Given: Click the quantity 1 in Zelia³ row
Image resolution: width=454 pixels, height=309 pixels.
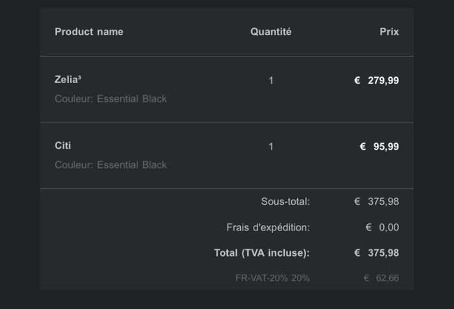Looking at the screenshot, I should click(270, 81).
